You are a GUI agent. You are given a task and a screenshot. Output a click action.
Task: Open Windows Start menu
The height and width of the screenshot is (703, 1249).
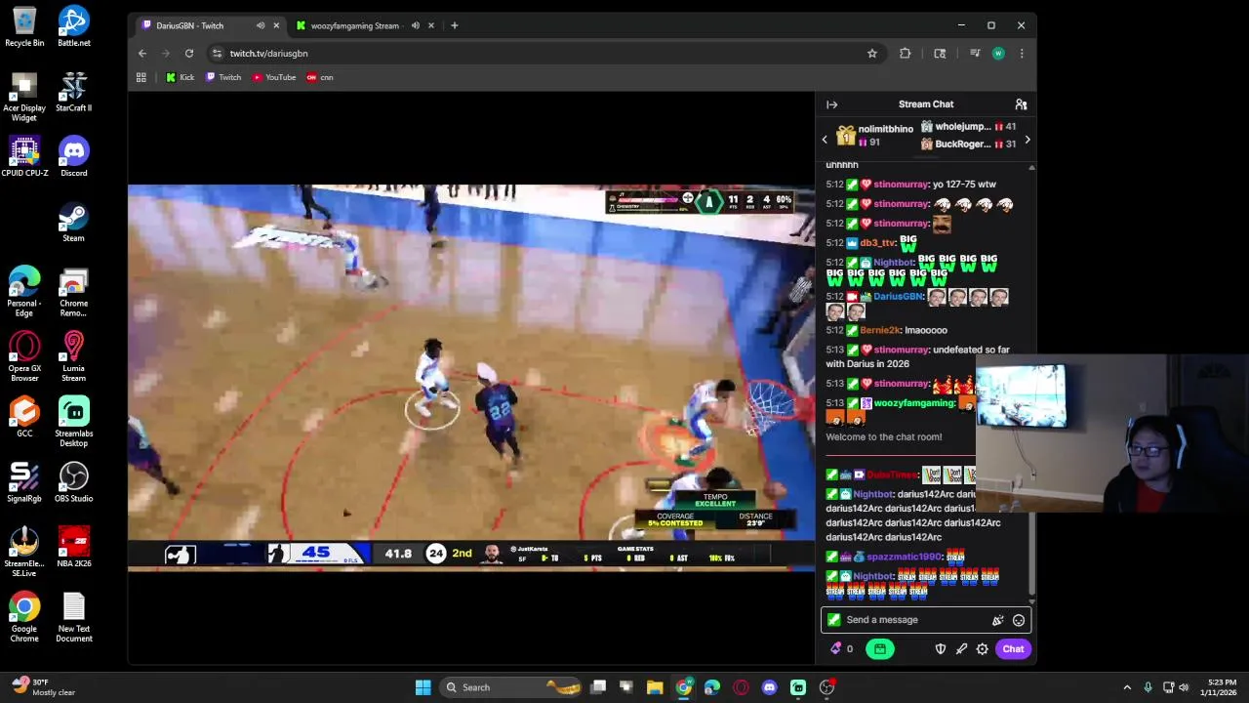click(x=423, y=687)
